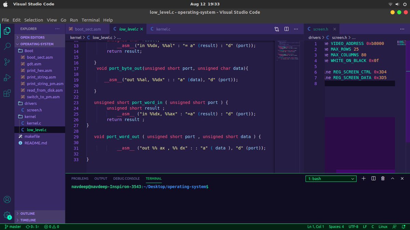The image size is (410, 230).
Task: Click Linux configuration in status bar
Action: pyautogui.click(x=383, y=227)
